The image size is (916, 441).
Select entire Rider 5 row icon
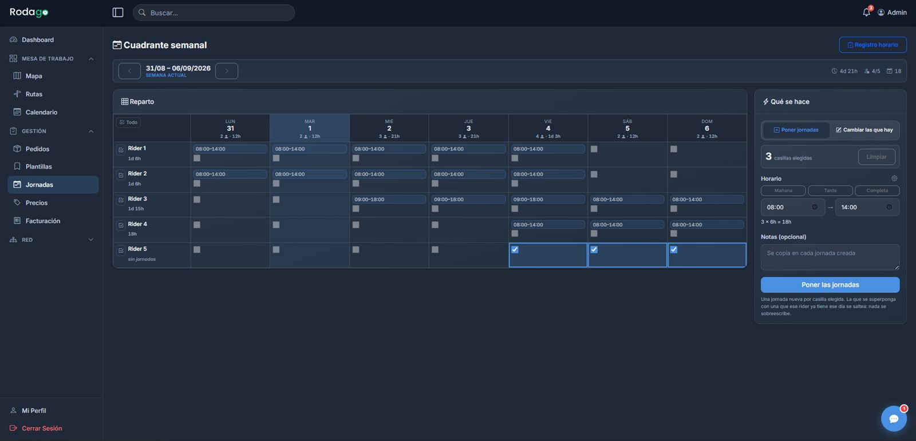[x=121, y=251]
